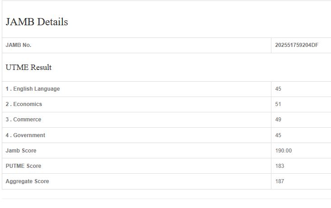Click the UTME Result heading
The width and height of the screenshot is (331, 208).
tap(28, 67)
